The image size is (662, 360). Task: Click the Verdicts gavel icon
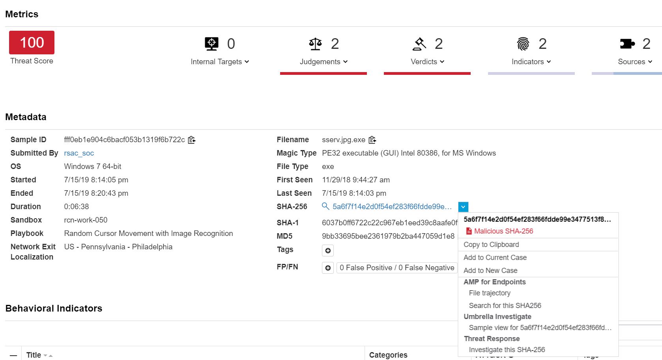click(x=419, y=44)
